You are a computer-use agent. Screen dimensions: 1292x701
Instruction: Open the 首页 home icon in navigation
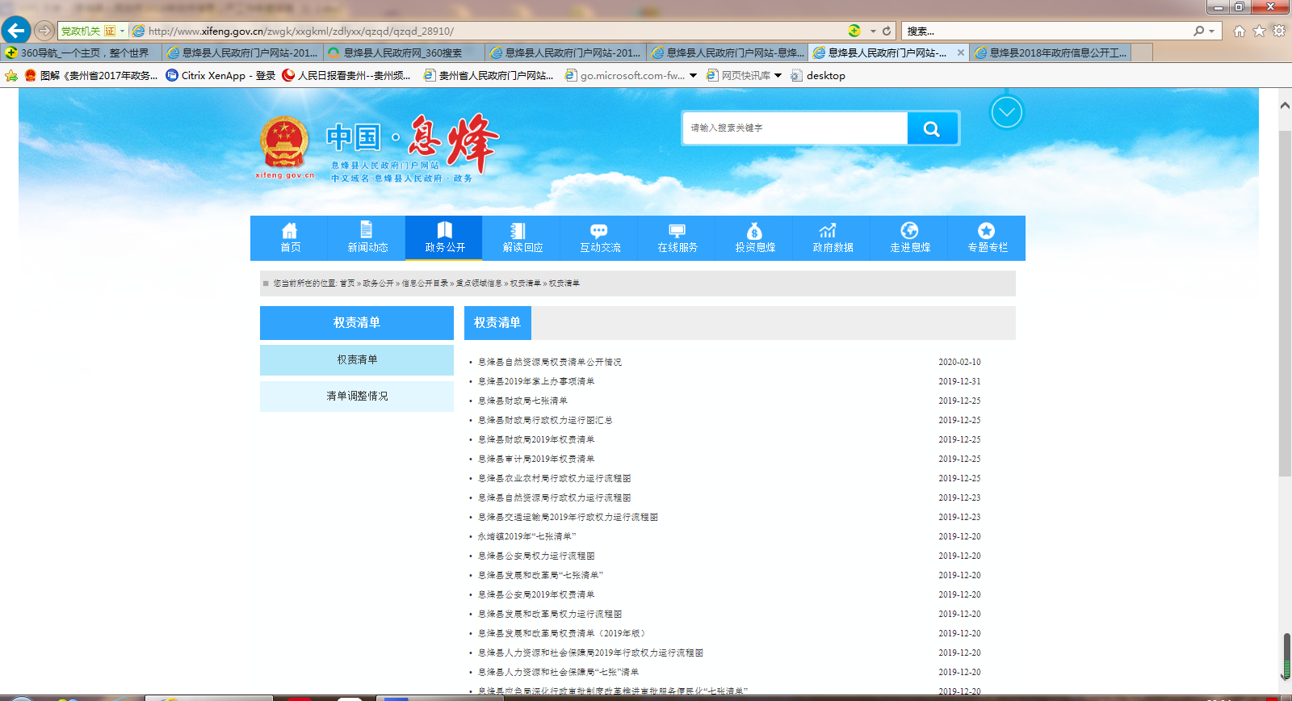pos(289,230)
